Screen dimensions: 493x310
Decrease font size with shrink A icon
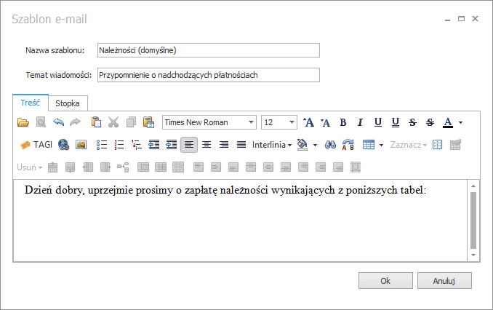tap(326, 122)
